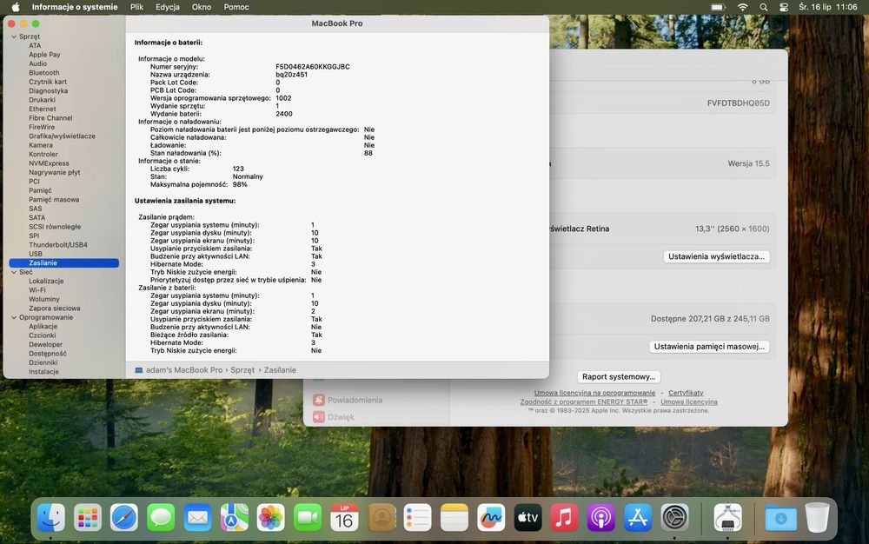The image size is (869, 544).
Task: Select Bluetooth in the hardware list
Action: point(43,73)
